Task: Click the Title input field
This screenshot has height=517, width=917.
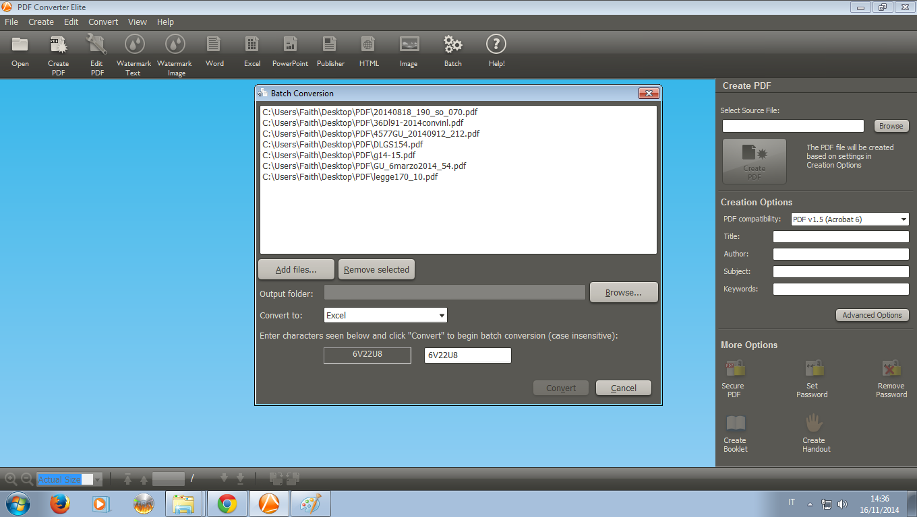Action: pos(841,237)
